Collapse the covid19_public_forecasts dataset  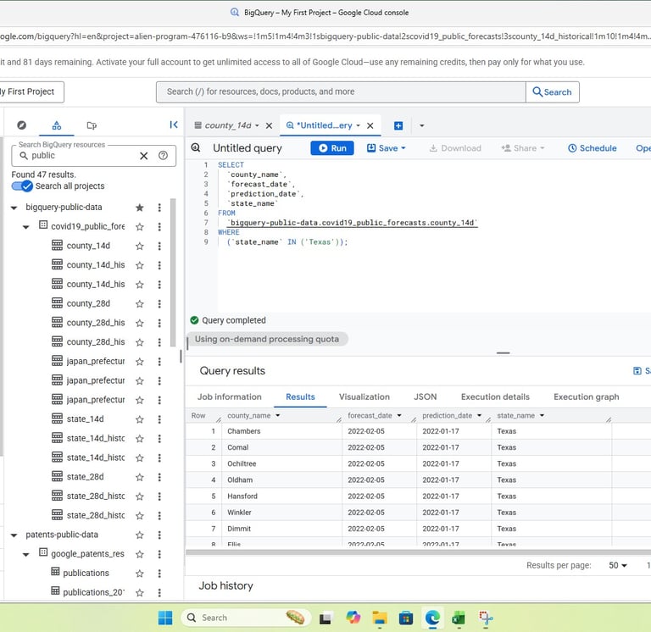point(25,226)
